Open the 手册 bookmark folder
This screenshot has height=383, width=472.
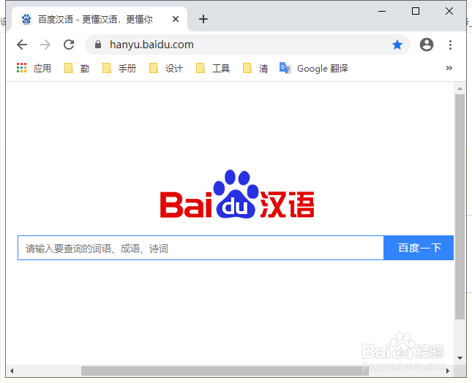point(119,68)
